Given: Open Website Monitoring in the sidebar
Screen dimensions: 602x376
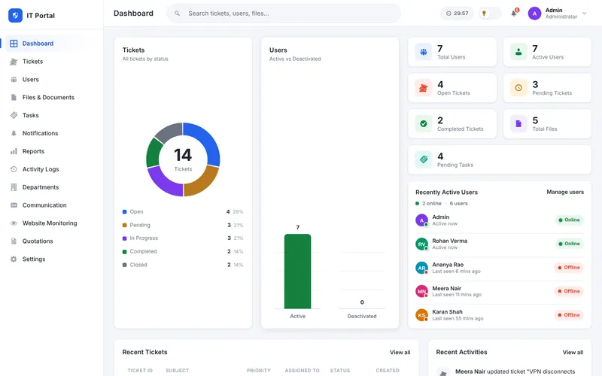Looking at the screenshot, I should point(50,223).
